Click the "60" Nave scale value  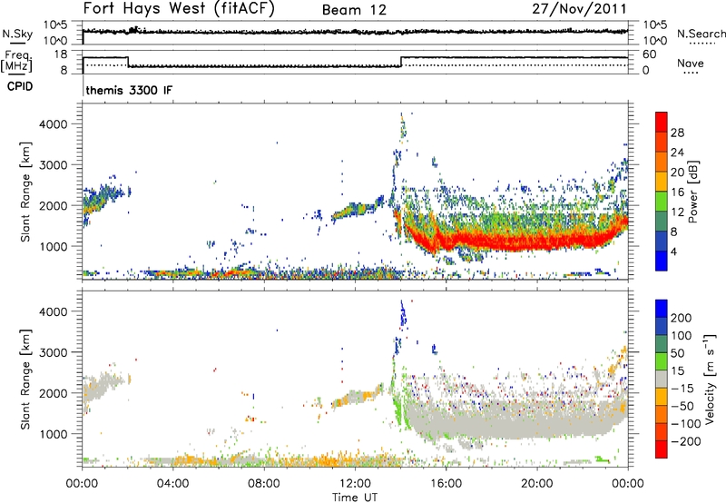pyautogui.click(x=650, y=54)
